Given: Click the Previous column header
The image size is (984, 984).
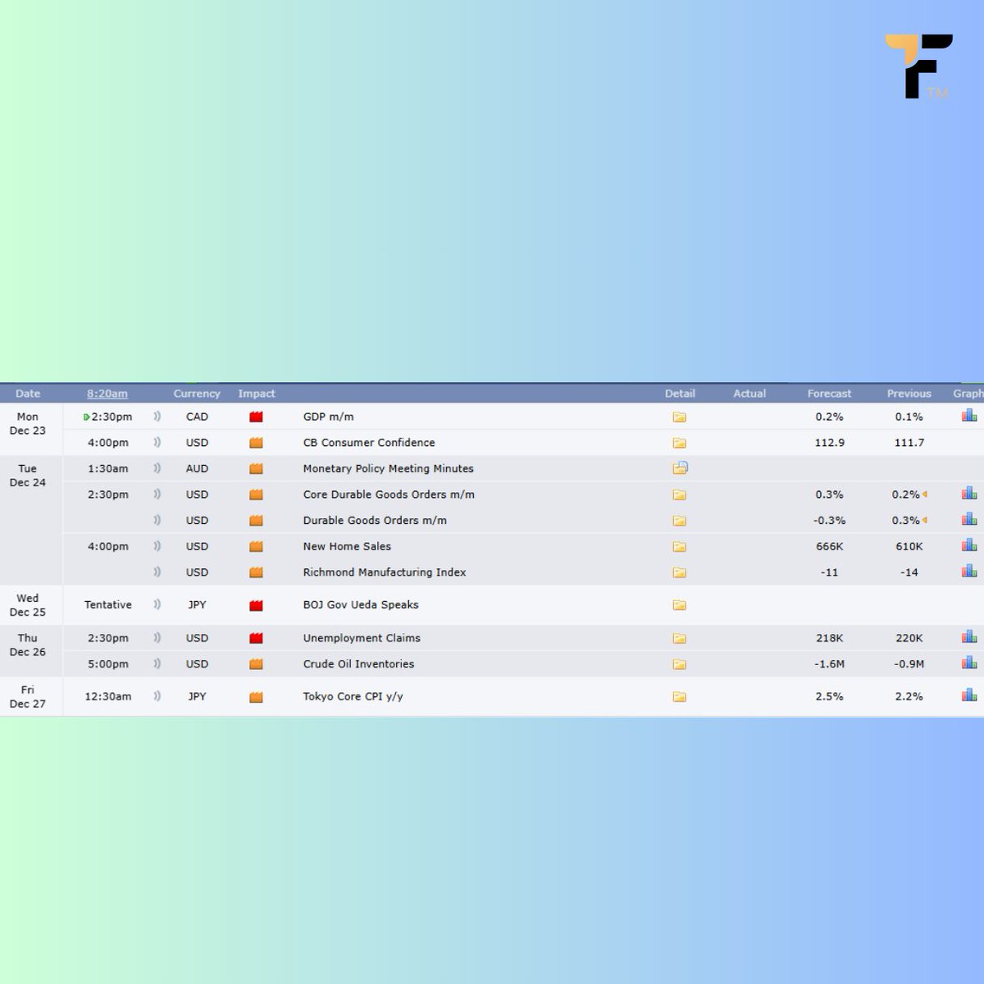Looking at the screenshot, I should 909,394.
